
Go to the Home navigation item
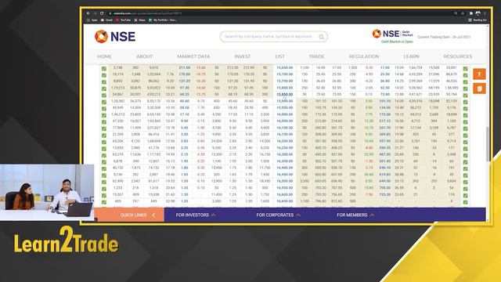pyautogui.click(x=104, y=56)
